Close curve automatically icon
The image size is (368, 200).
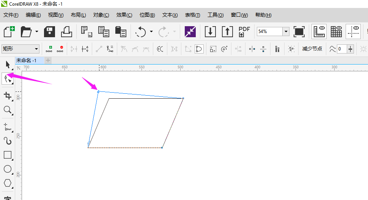(x=199, y=49)
